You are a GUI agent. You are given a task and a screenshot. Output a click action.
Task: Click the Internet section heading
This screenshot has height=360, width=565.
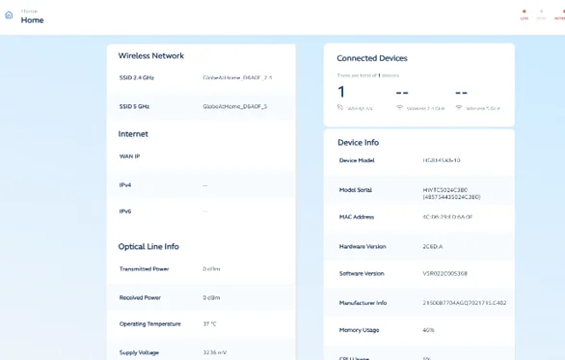point(133,134)
